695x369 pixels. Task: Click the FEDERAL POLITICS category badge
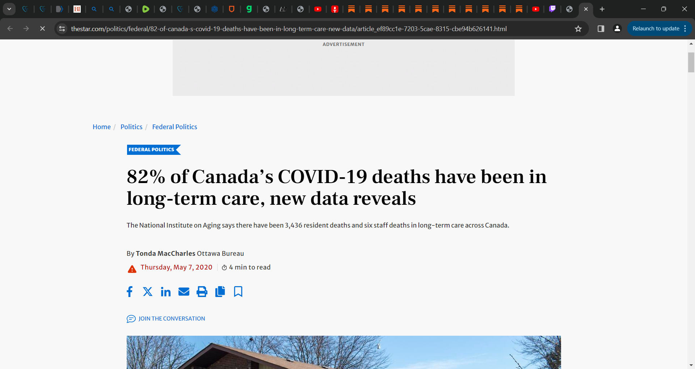click(x=153, y=150)
